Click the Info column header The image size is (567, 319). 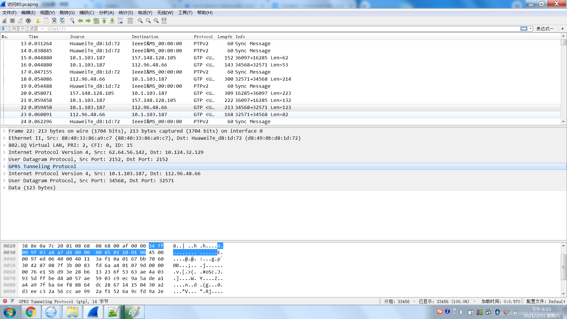tap(240, 37)
